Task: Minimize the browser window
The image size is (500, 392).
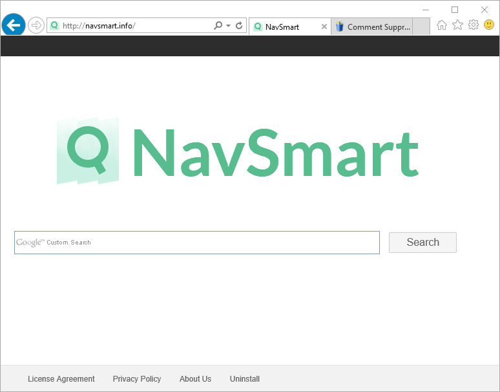Action: (425, 10)
